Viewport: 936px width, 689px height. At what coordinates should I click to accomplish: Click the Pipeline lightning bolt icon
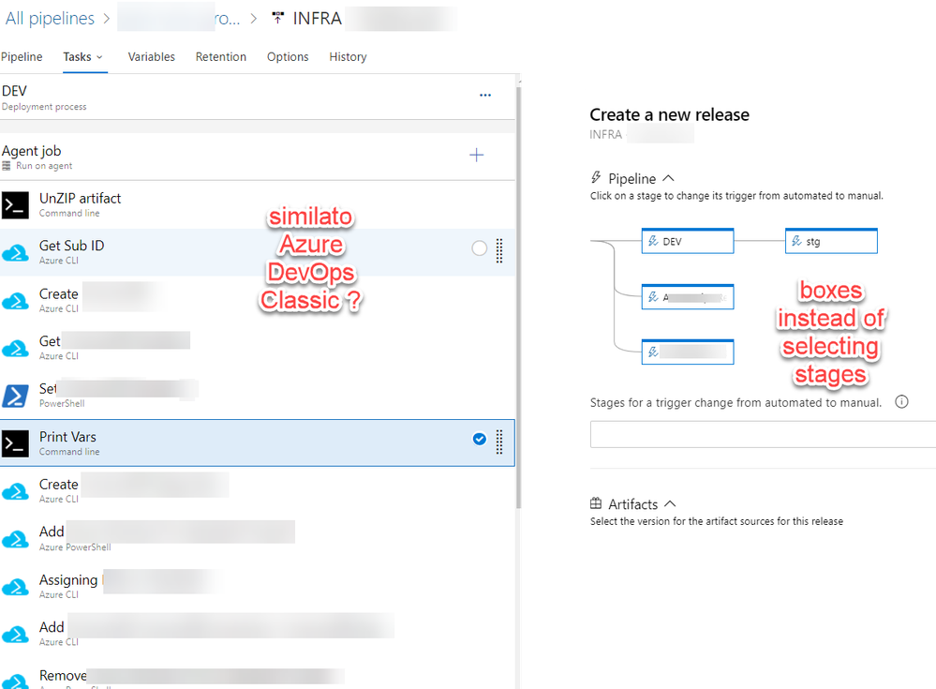tap(596, 177)
